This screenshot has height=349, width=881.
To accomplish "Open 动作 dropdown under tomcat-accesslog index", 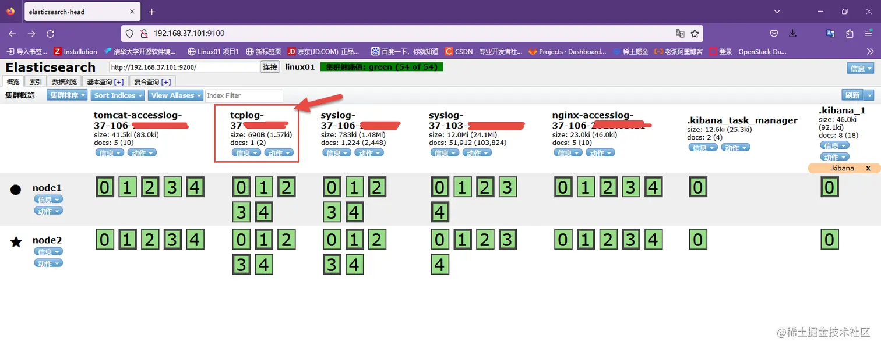I will pyautogui.click(x=142, y=153).
